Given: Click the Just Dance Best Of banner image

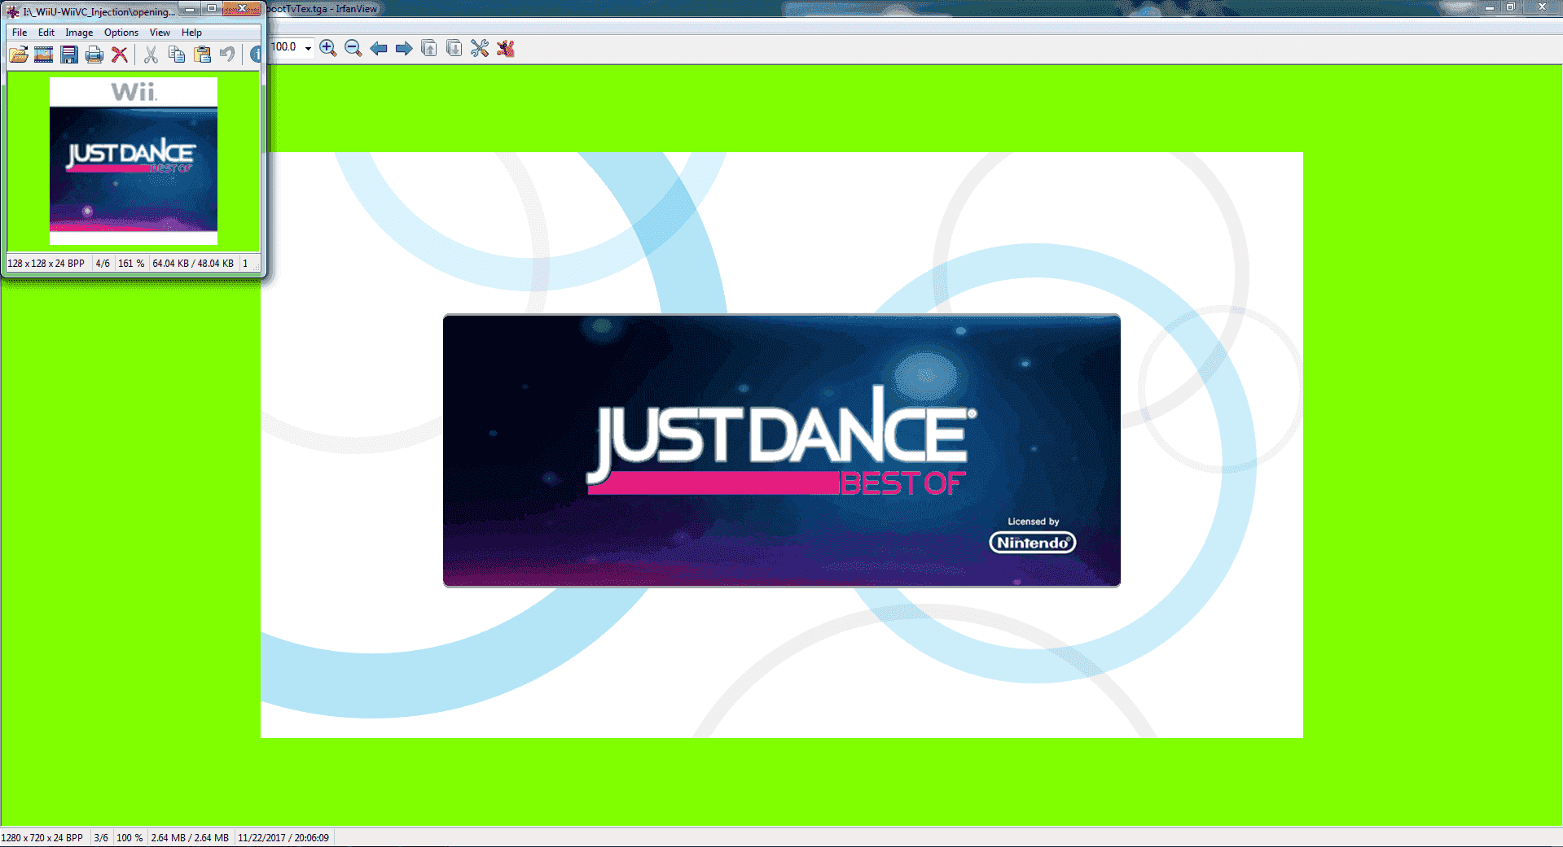Looking at the screenshot, I should coord(782,450).
